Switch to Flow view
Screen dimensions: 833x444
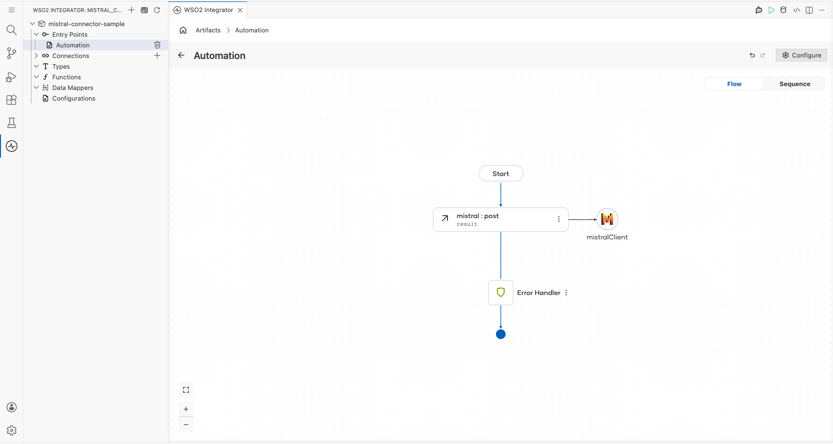pos(734,84)
